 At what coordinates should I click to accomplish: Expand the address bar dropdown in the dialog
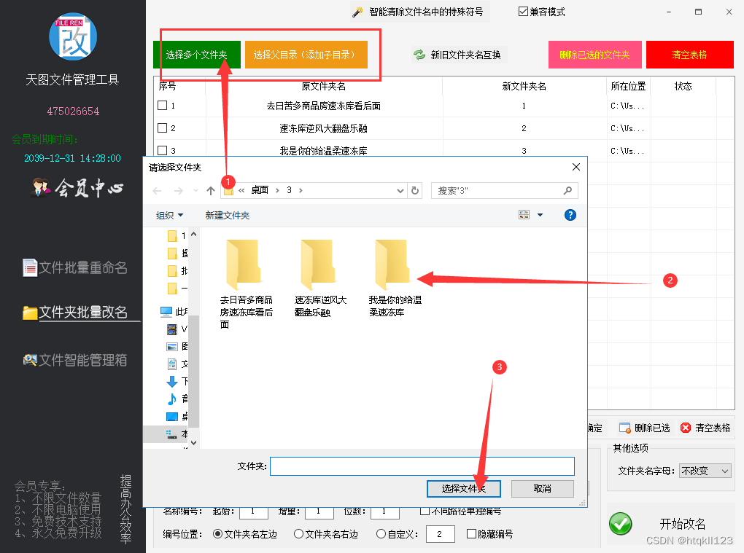[x=400, y=190]
